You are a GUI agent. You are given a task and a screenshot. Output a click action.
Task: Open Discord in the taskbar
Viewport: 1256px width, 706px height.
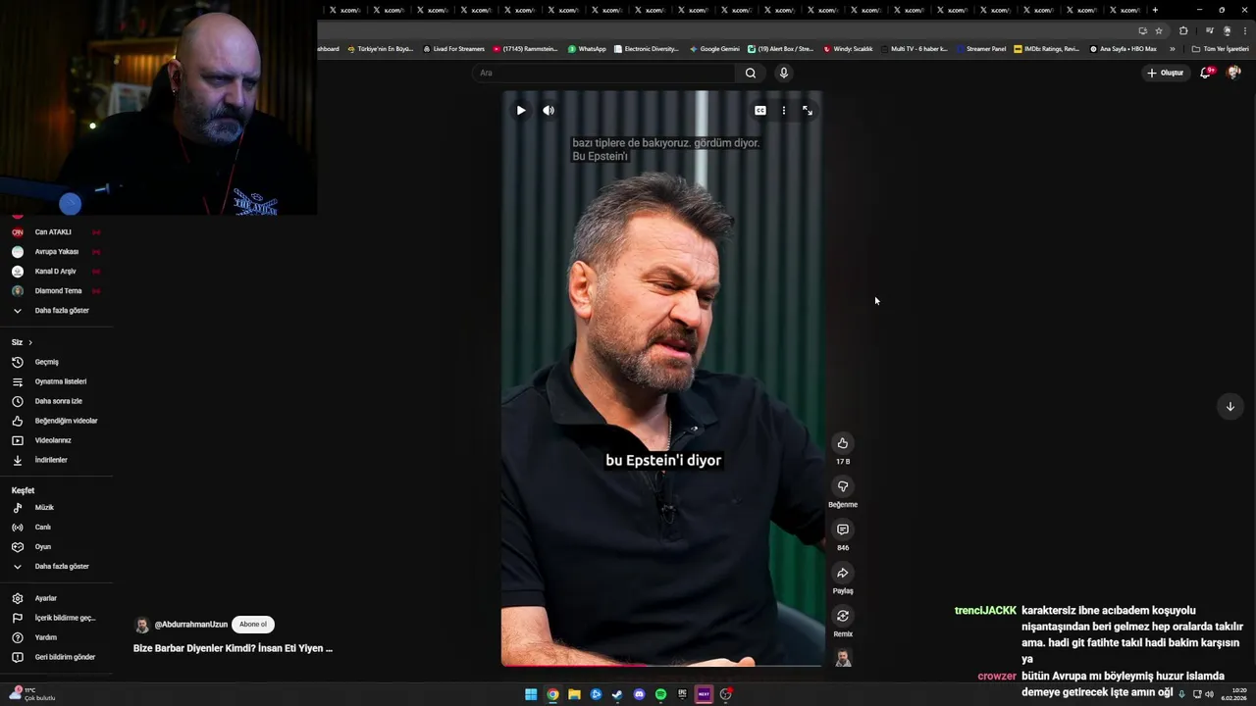click(x=639, y=694)
